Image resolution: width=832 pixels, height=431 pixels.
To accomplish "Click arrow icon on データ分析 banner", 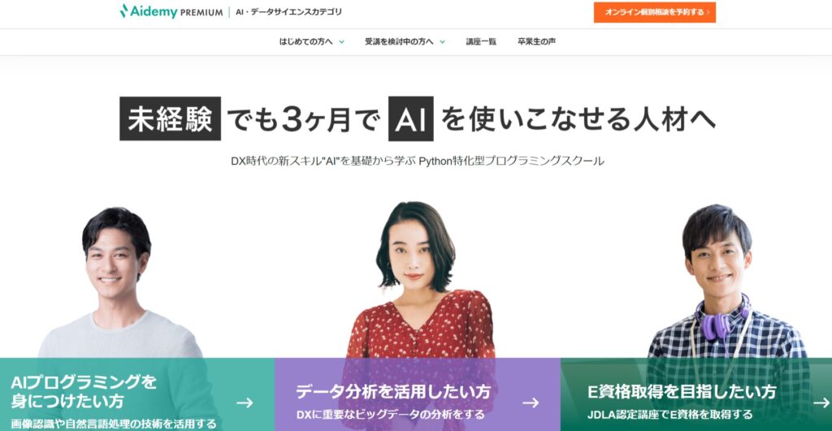I will click(x=531, y=403).
